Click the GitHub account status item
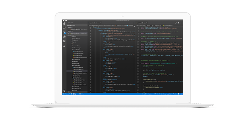This screenshot has height=128, width=246. tap(82, 94)
